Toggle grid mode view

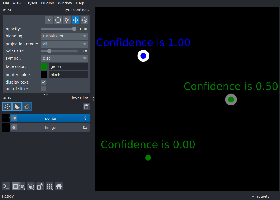coord(50,187)
